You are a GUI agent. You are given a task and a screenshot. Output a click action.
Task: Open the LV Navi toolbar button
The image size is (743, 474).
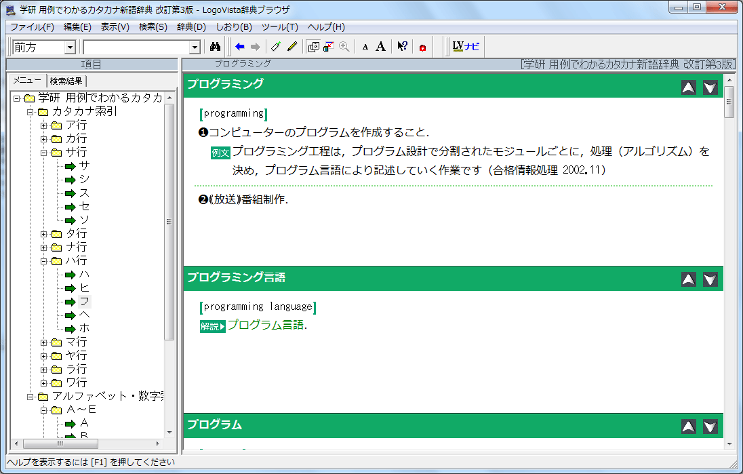(x=466, y=47)
